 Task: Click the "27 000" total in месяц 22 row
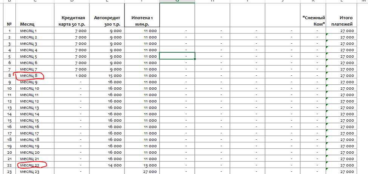(341, 165)
